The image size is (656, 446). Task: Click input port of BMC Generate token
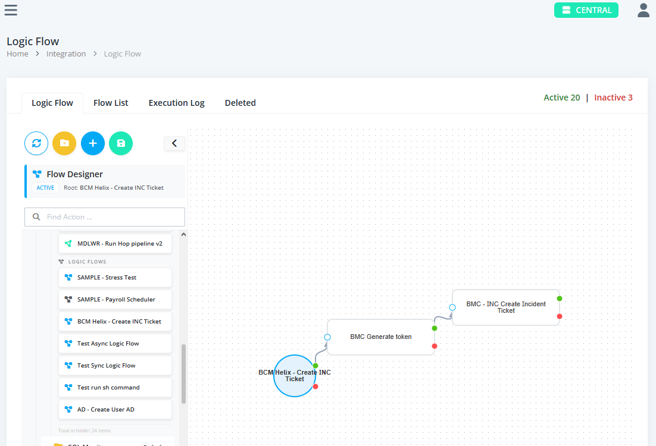click(x=327, y=337)
